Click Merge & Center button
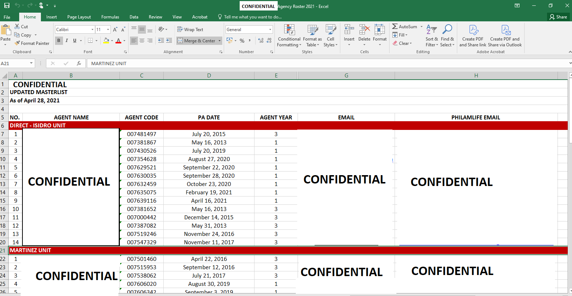The width and height of the screenshot is (572, 296). point(196,41)
